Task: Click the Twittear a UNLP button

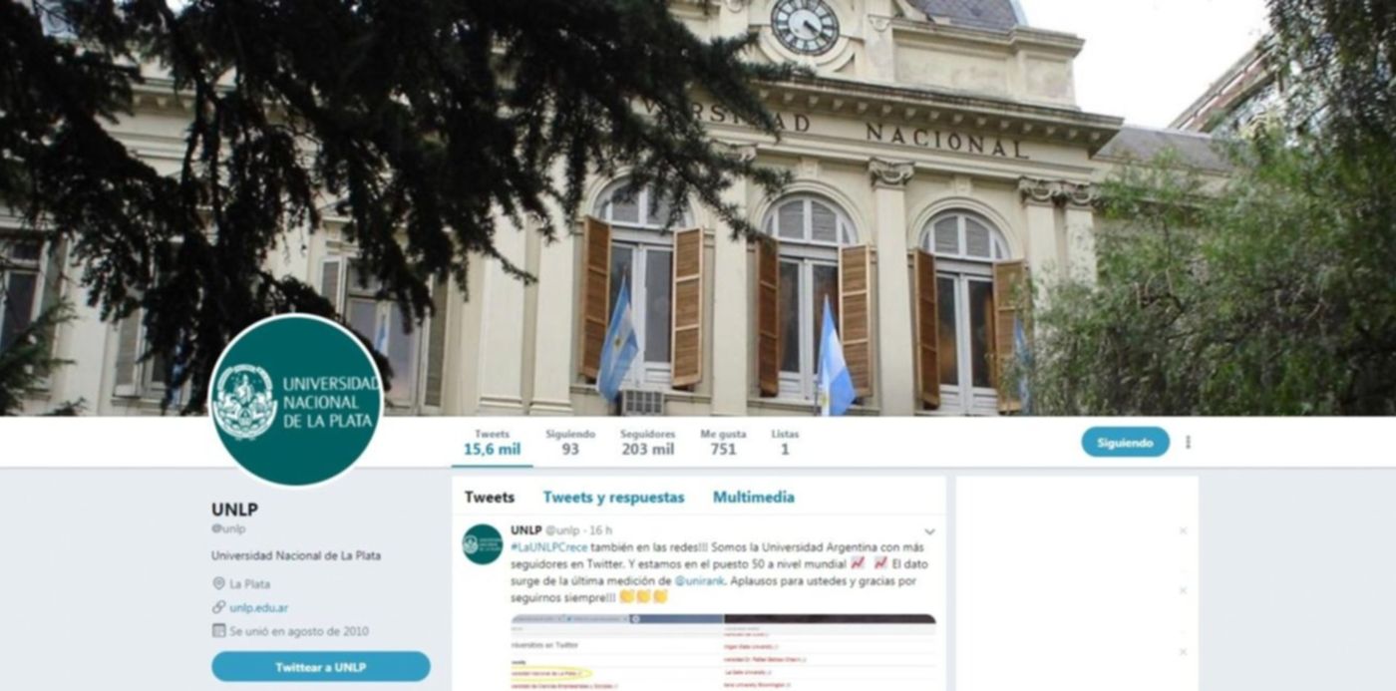Action: (x=321, y=666)
